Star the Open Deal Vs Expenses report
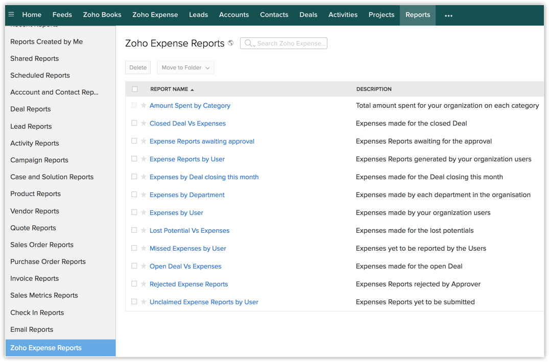This screenshot has width=549, height=362. click(x=144, y=266)
